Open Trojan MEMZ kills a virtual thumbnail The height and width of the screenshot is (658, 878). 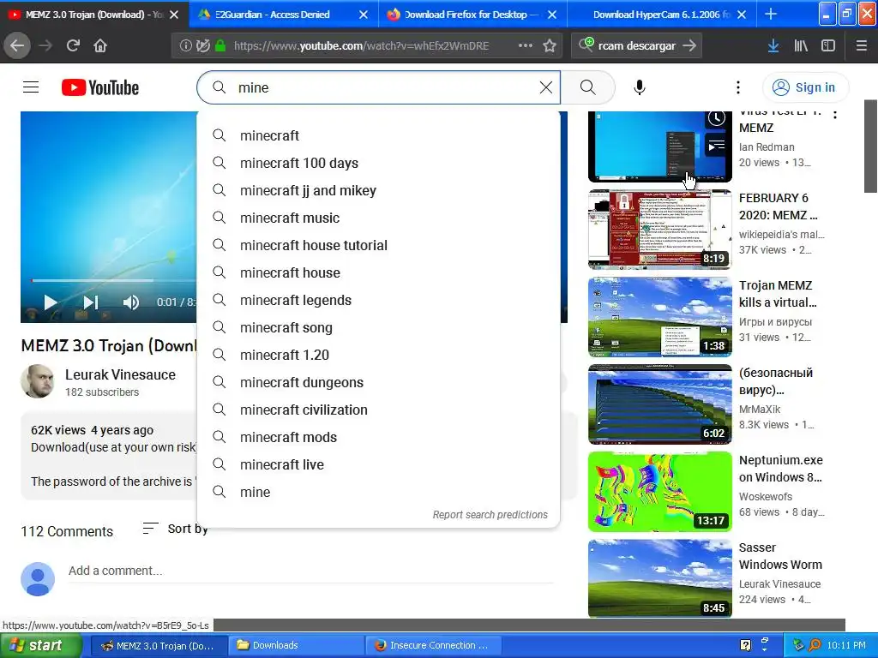[x=659, y=317]
